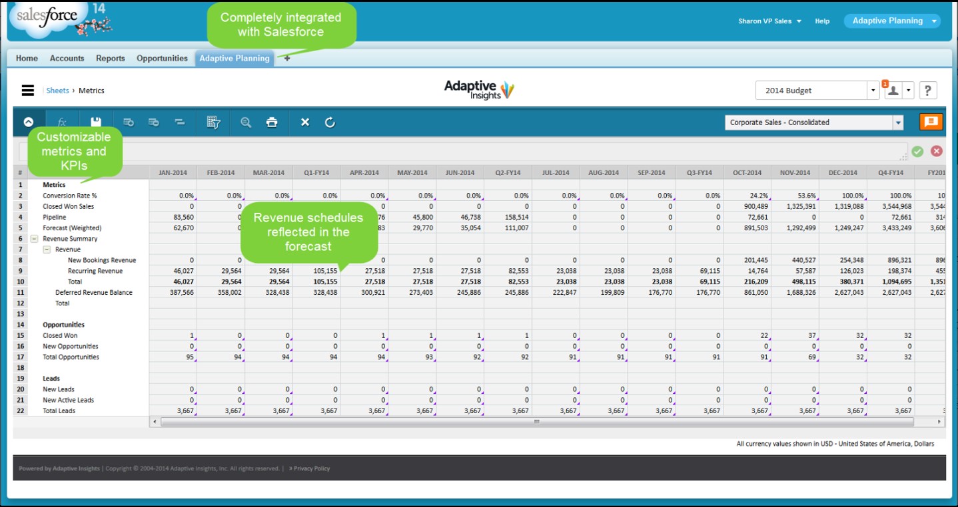Go to the Home tab
This screenshot has width=958, height=507.
point(27,59)
